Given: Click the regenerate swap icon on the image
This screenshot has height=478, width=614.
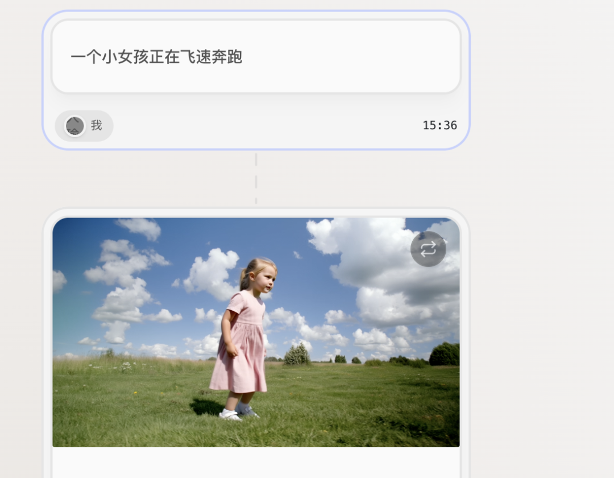Looking at the screenshot, I should point(428,249).
